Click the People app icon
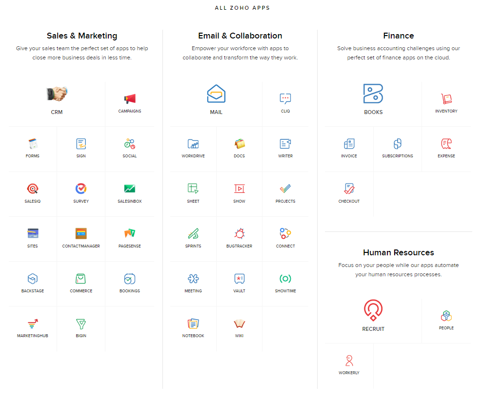This screenshot has height=401, width=502. [x=446, y=316]
